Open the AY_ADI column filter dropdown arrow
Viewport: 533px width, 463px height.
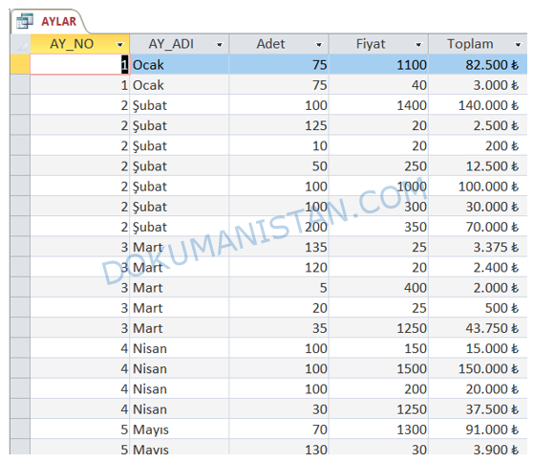220,45
